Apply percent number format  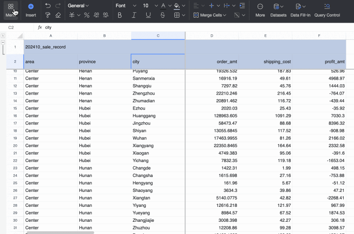point(86,15)
